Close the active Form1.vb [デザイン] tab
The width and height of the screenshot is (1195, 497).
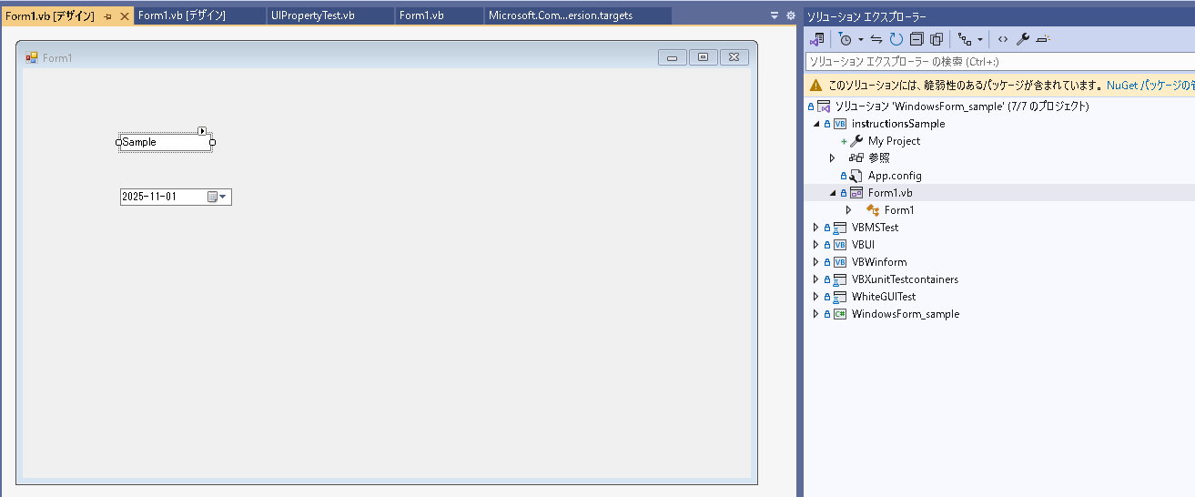(125, 16)
